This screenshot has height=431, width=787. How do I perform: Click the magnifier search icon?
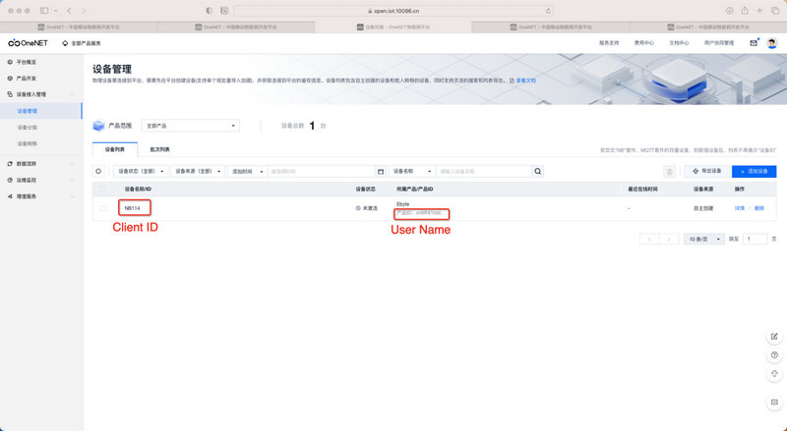537,172
